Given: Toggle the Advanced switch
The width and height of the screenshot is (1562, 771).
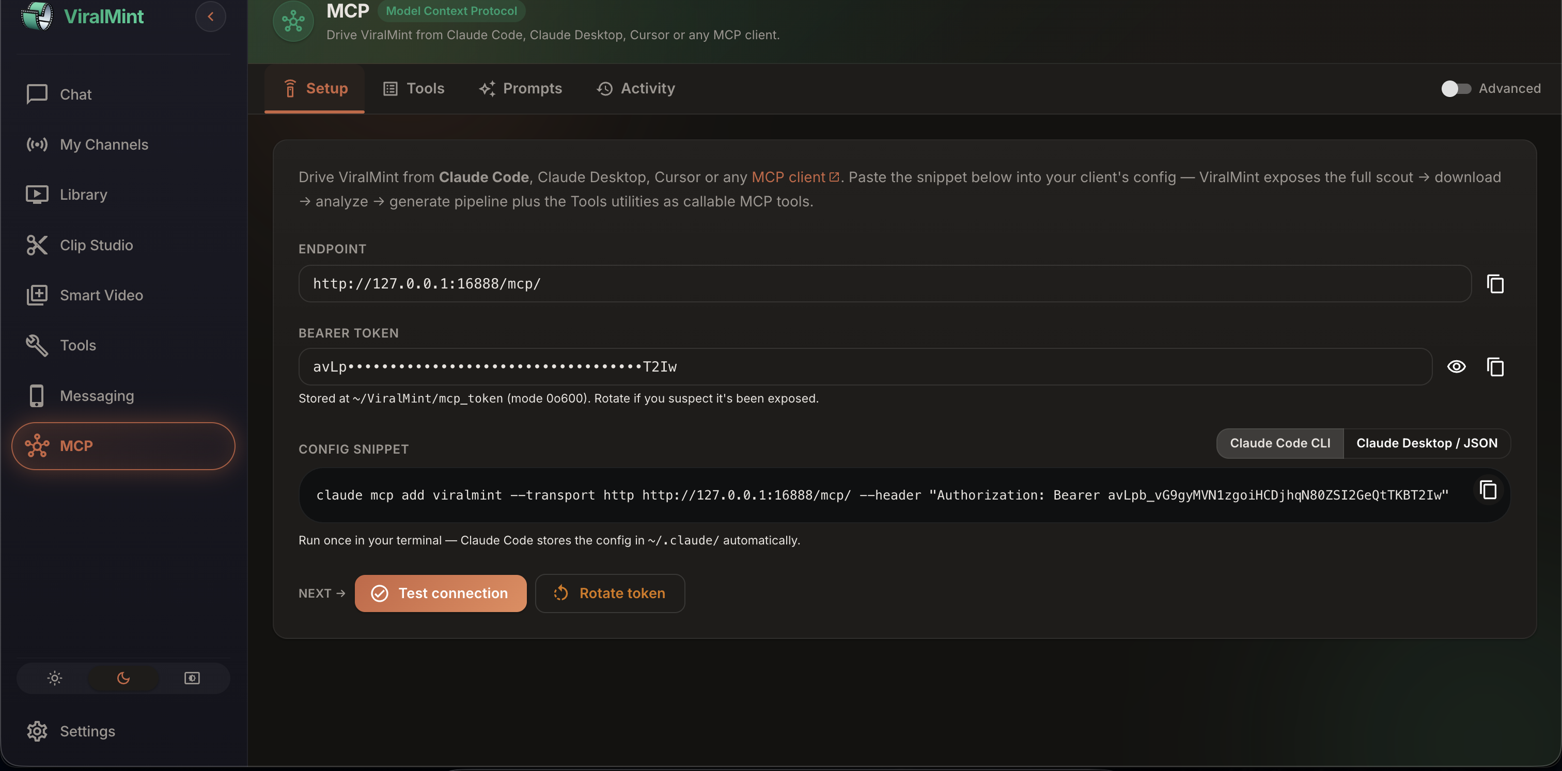Looking at the screenshot, I should (1456, 89).
